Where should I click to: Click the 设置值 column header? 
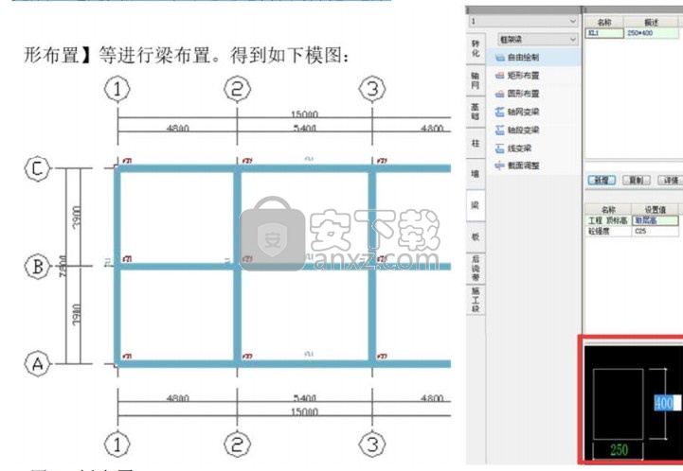[x=656, y=210]
